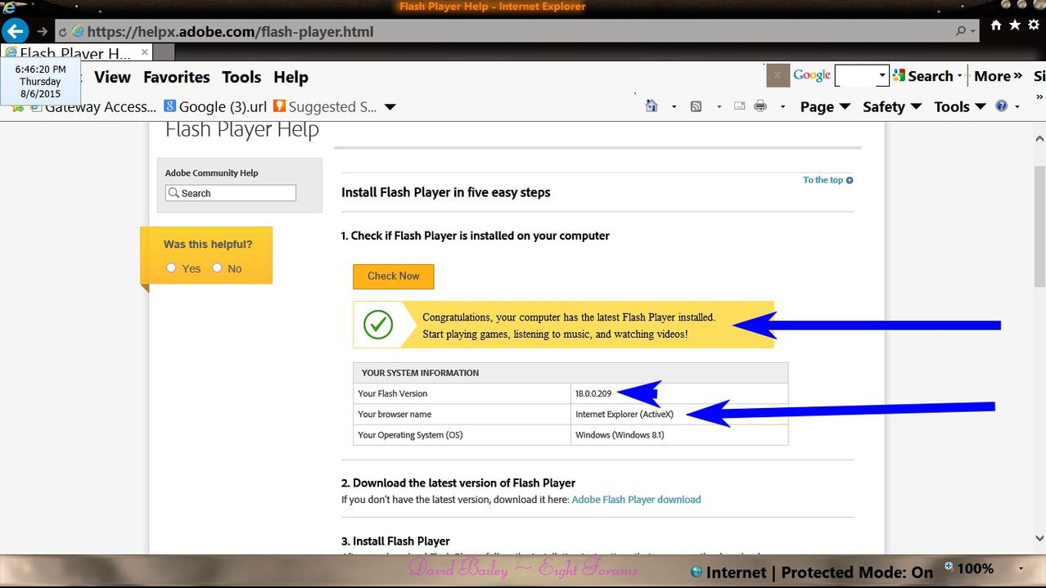Open the View menu
Image resolution: width=1046 pixels, height=588 pixels.
coord(112,77)
